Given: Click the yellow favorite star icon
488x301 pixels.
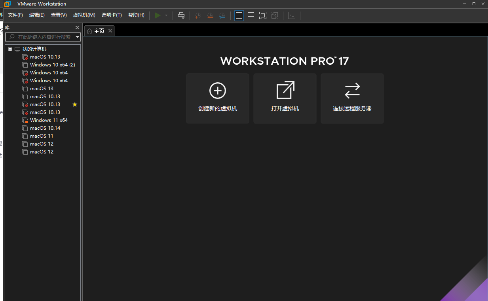Looking at the screenshot, I should pyautogui.click(x=75, y=104).
